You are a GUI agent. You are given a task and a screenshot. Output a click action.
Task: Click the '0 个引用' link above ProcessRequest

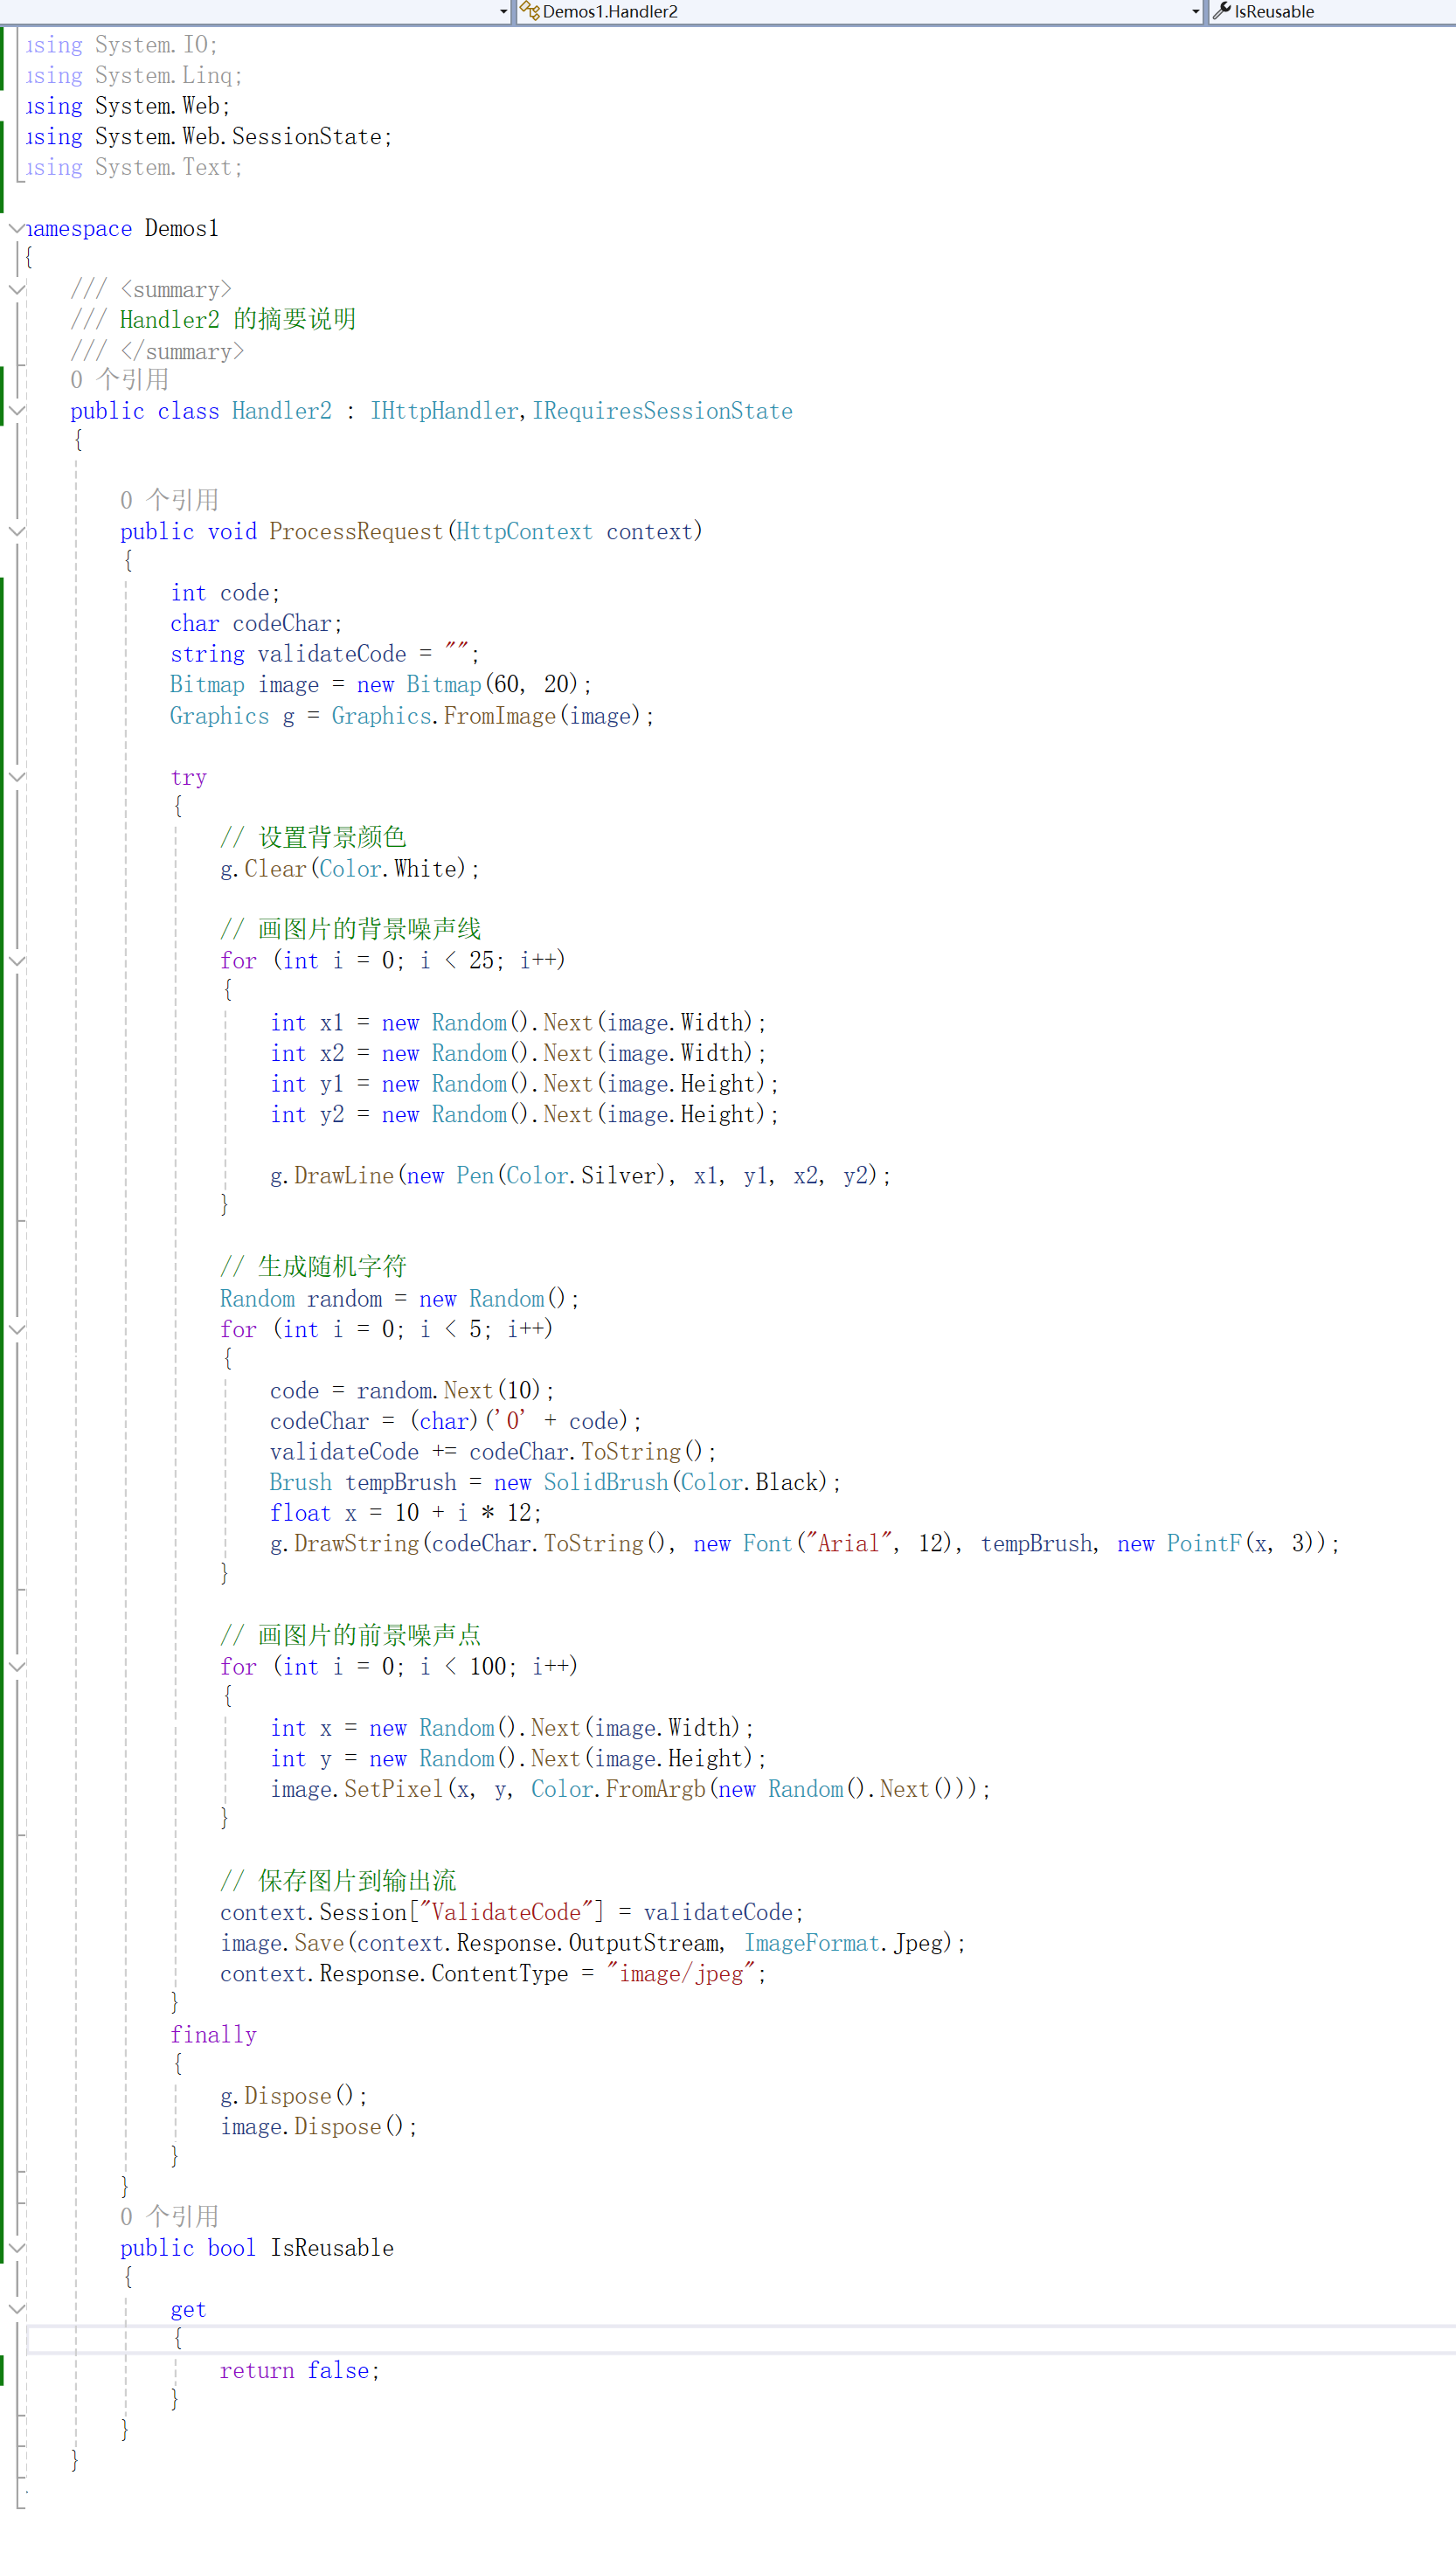pos(170,500)
